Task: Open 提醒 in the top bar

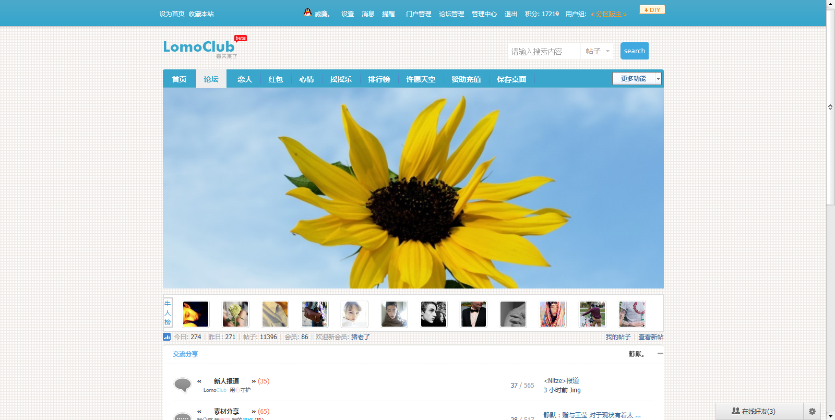Action: 388,14
